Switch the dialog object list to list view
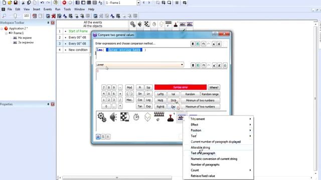Viewport: 321px width, 180px height. (x=108, y=136)
